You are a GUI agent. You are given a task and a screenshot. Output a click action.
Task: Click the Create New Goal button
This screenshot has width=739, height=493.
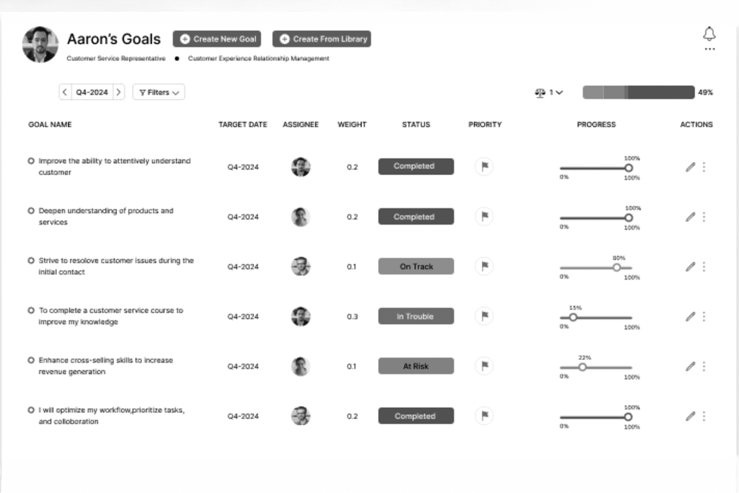click(x=217, y=39)
